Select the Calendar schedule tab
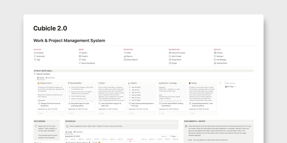The height and width of the screenshot is (143, 287). click(78, 132)
